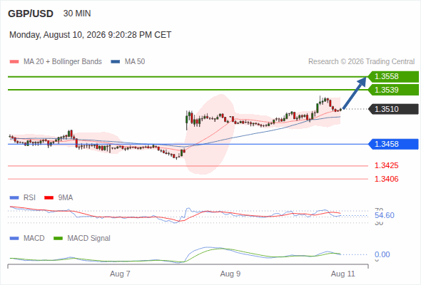Click the RSI legend label
421x285 pixels.
point(29,197)
